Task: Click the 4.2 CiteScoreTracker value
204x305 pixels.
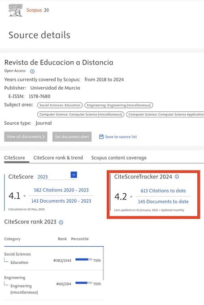Action: pos(121,196)
